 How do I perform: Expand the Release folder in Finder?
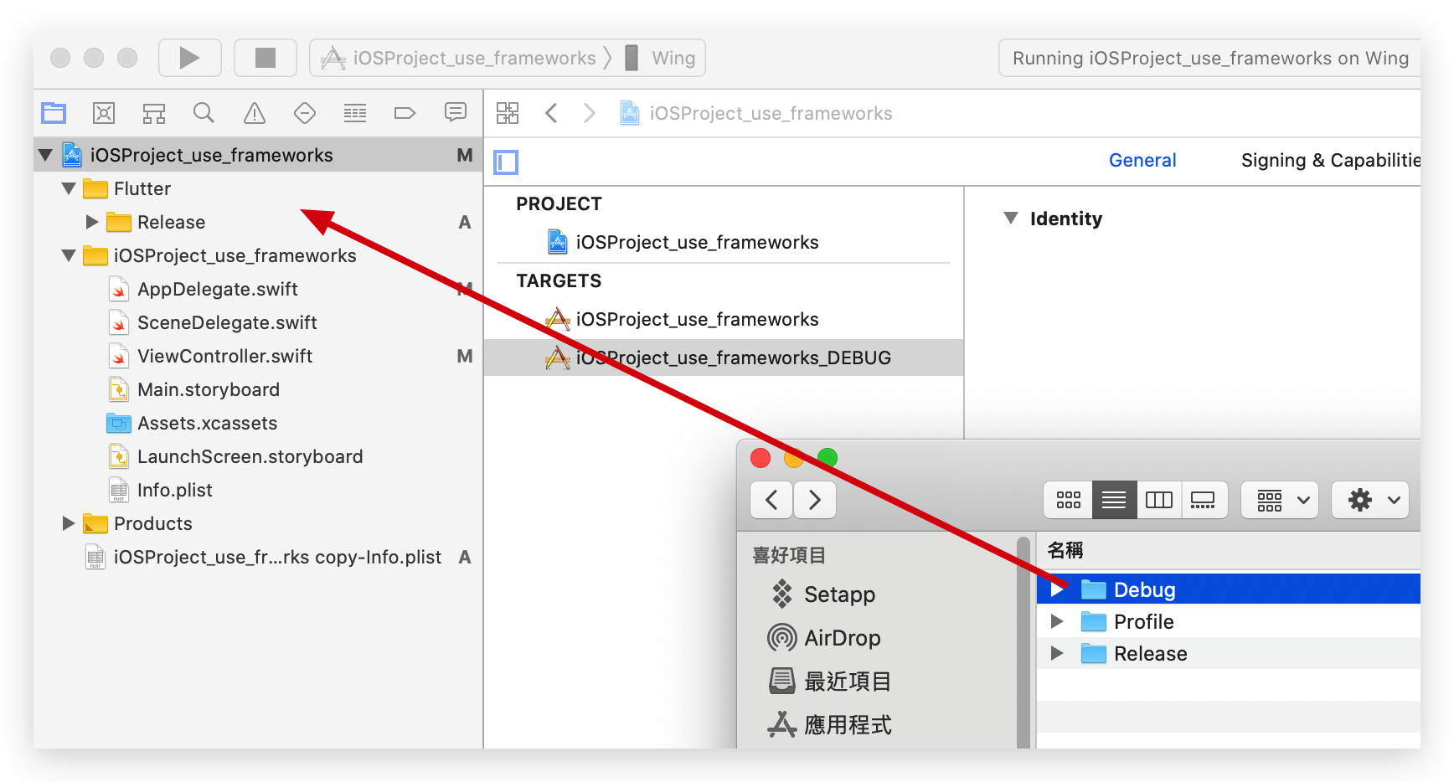(x=1057, y=653)
